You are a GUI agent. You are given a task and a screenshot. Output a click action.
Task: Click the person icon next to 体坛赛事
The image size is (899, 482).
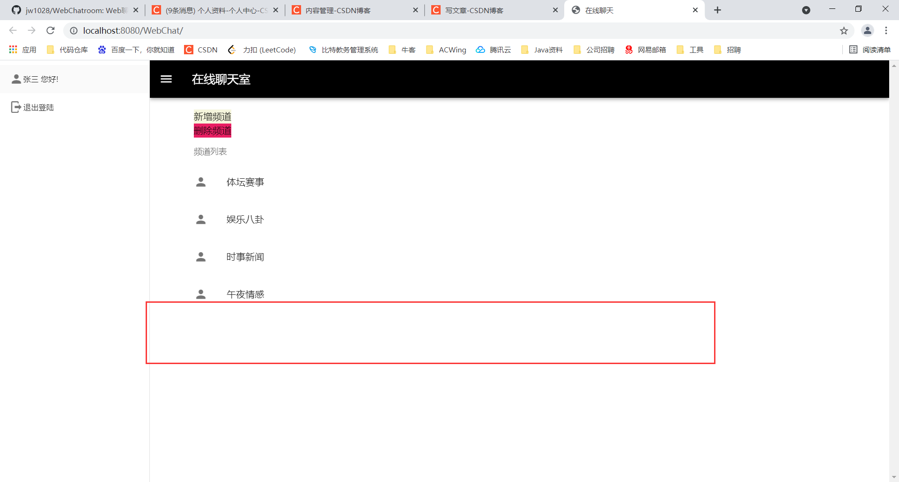pos(201,182)
